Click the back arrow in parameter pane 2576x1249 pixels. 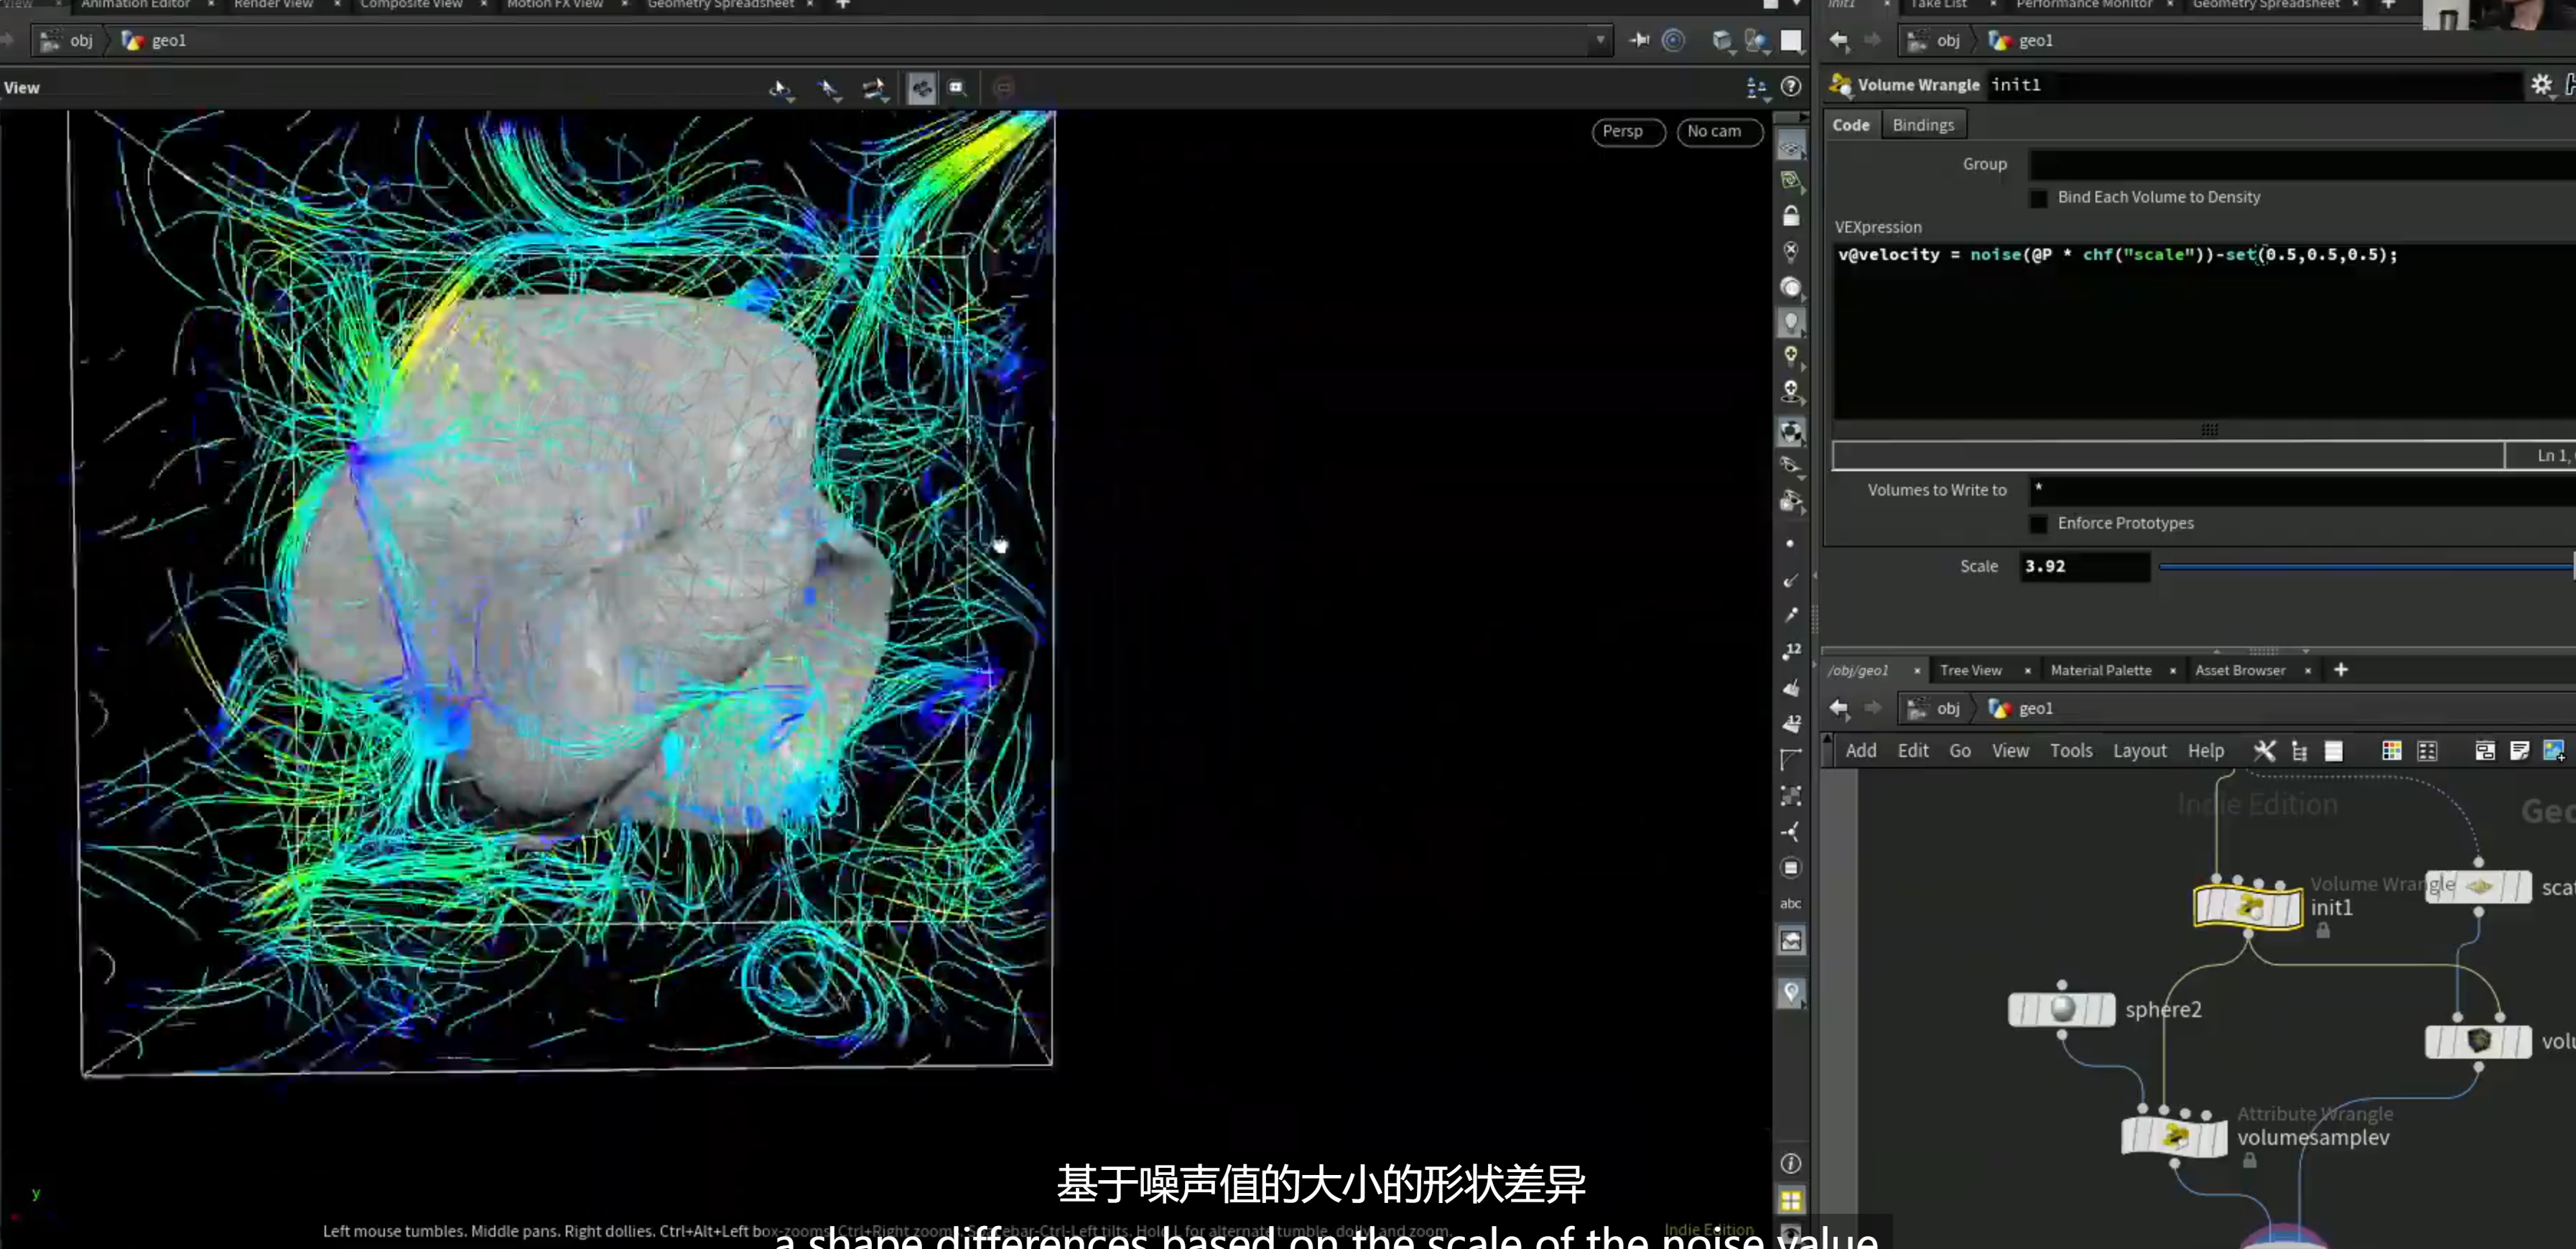(x=1839, y=41)
